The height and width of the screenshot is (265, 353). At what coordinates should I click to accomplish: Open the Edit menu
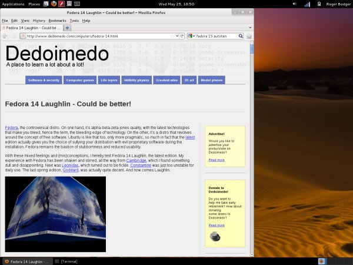click(14, 21)
